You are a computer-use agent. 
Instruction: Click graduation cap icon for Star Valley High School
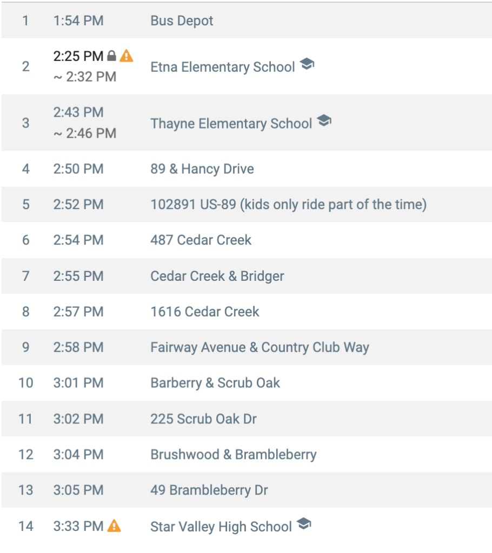(304, 524)
